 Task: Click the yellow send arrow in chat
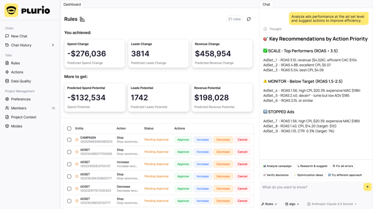coord(367,187)
